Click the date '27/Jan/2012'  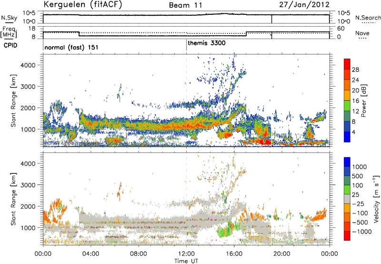304,5
